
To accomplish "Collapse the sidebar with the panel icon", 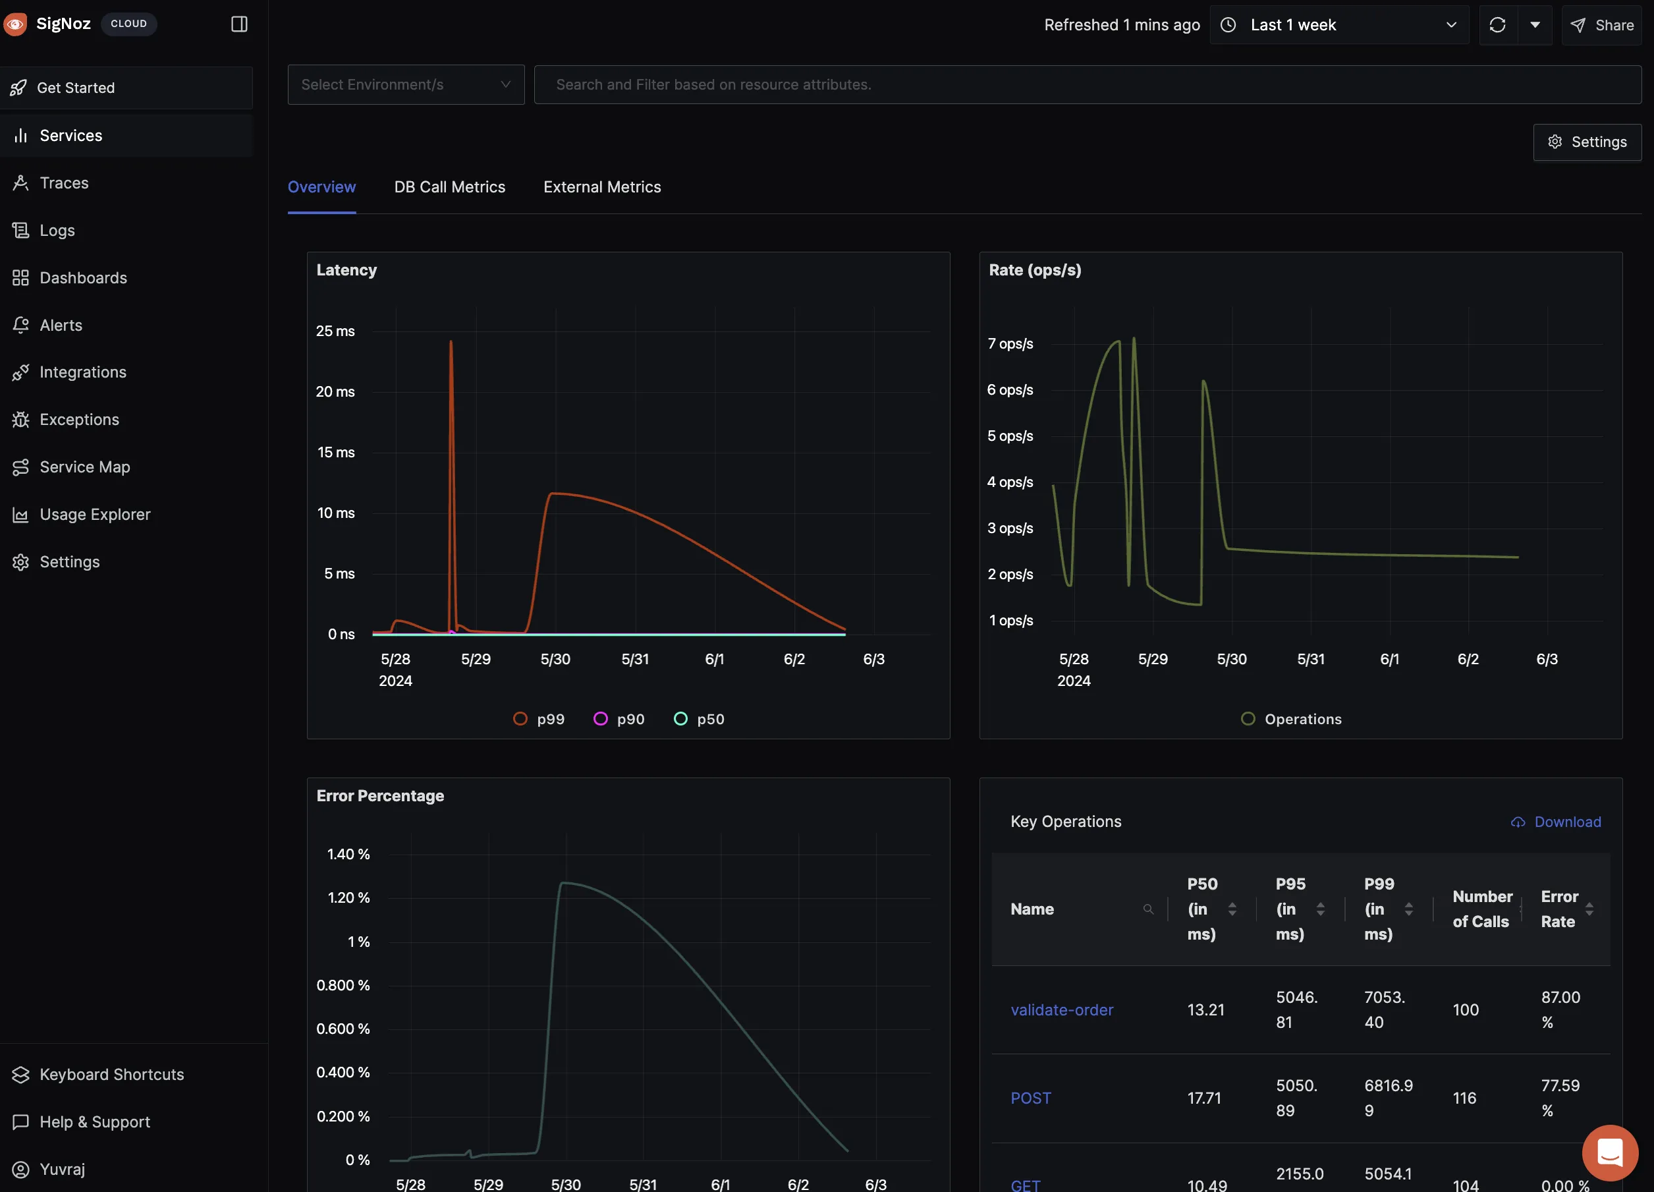I will click(x=239, y=24).
